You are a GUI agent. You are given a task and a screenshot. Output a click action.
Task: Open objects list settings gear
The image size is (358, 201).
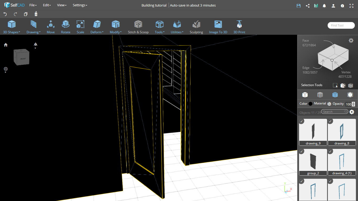click(x=352, y=112)
